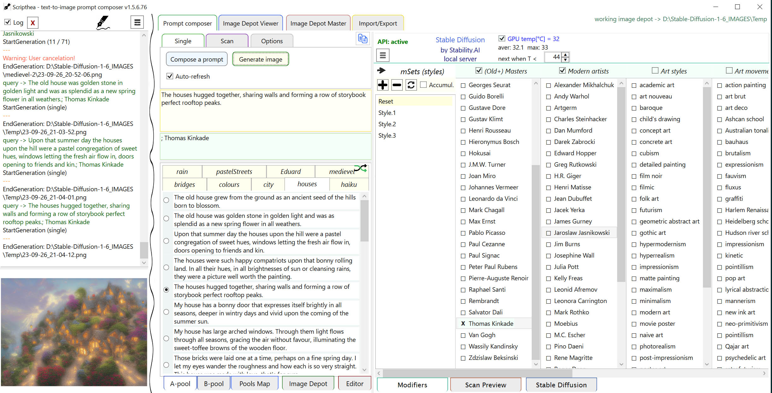Open the Import/Export tab
772x393 pixels.
pos(378,23)
